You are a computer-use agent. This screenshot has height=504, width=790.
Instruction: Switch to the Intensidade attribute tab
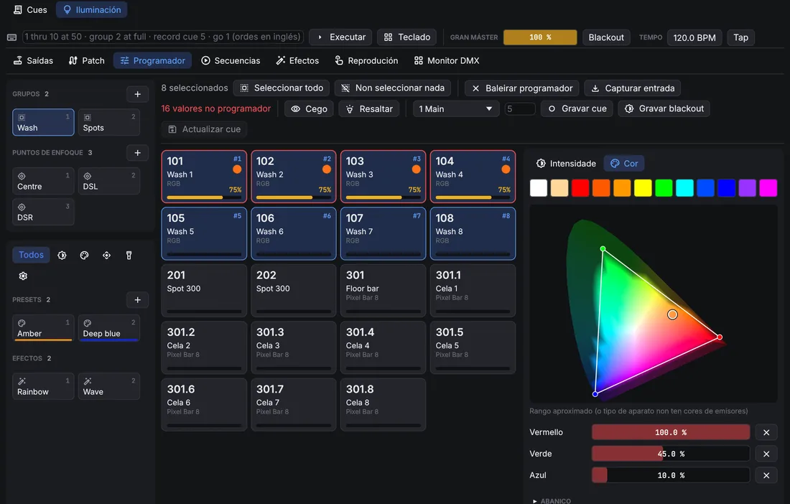(x=566, y=164)
